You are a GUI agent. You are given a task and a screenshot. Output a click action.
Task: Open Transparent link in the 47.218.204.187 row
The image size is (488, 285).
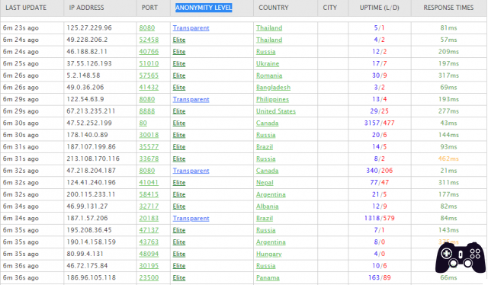[191, 171]
